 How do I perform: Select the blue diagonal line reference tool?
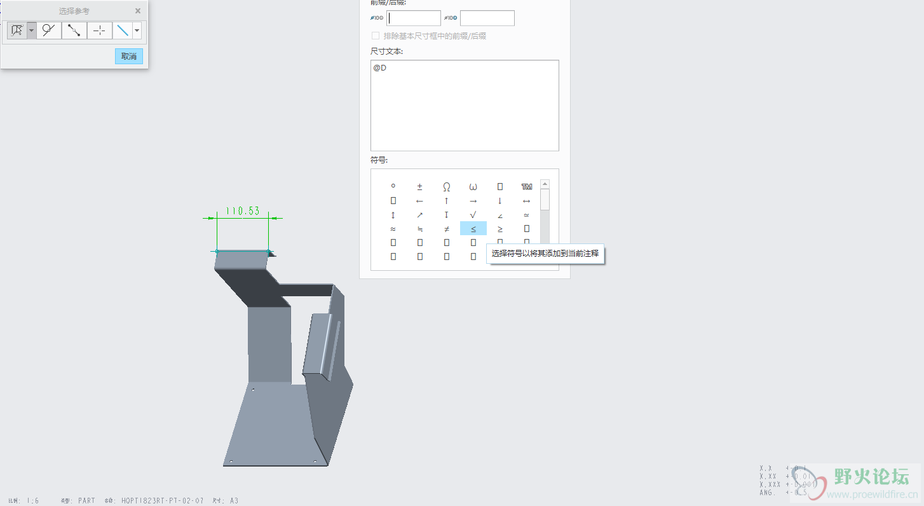(x=123, y=30)
